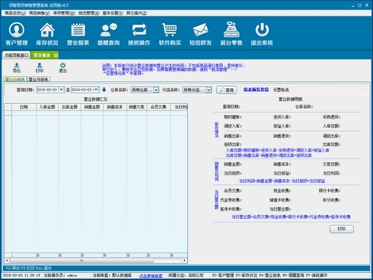Open 提醒查询 reminder query icon
373x280 pixels.
pos(109,34)
